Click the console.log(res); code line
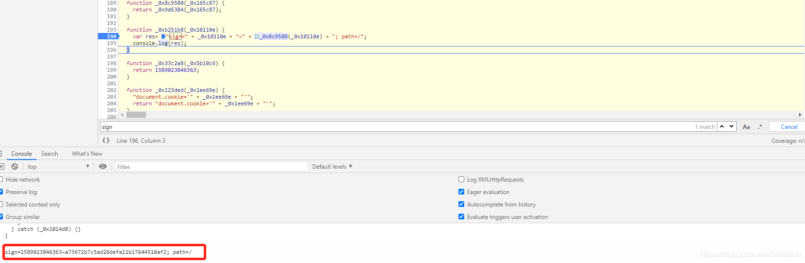Viewport: 805px width, 263px height. (x=160, y=43)
